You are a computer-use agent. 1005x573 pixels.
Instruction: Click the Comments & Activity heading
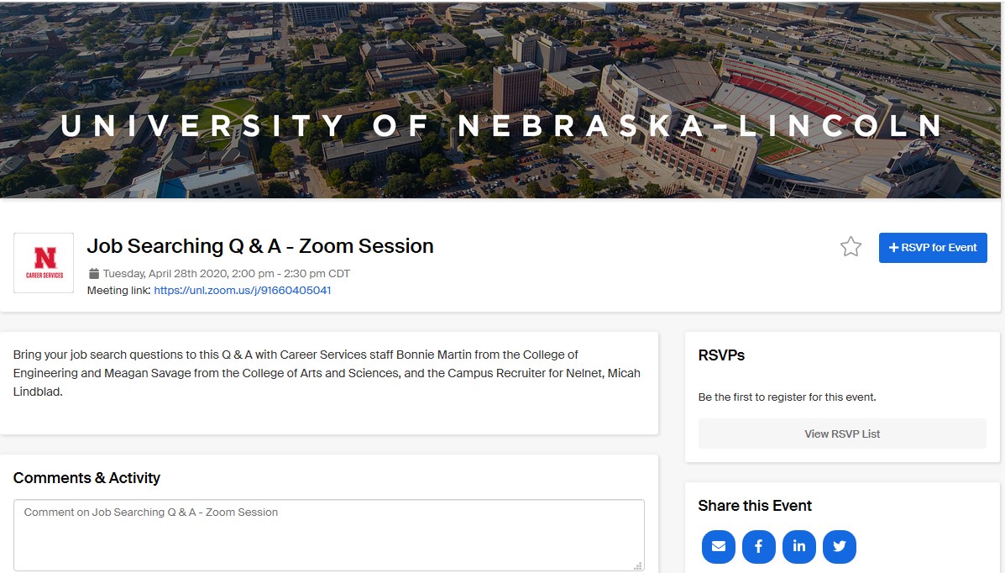86,478
